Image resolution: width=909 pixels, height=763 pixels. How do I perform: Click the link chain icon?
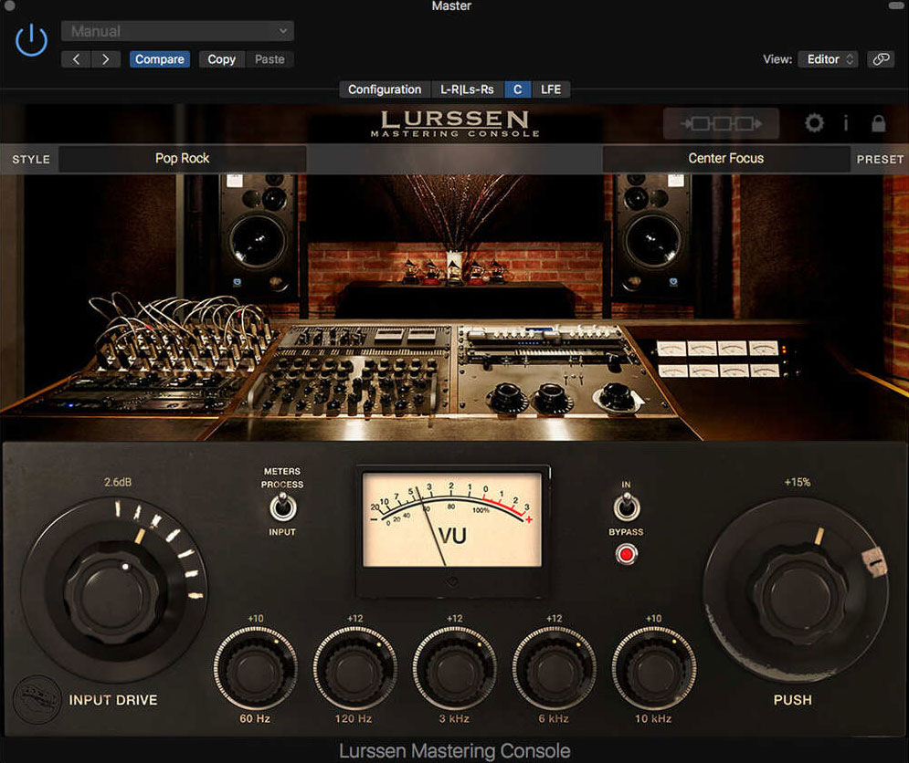[x=881, y=59]
